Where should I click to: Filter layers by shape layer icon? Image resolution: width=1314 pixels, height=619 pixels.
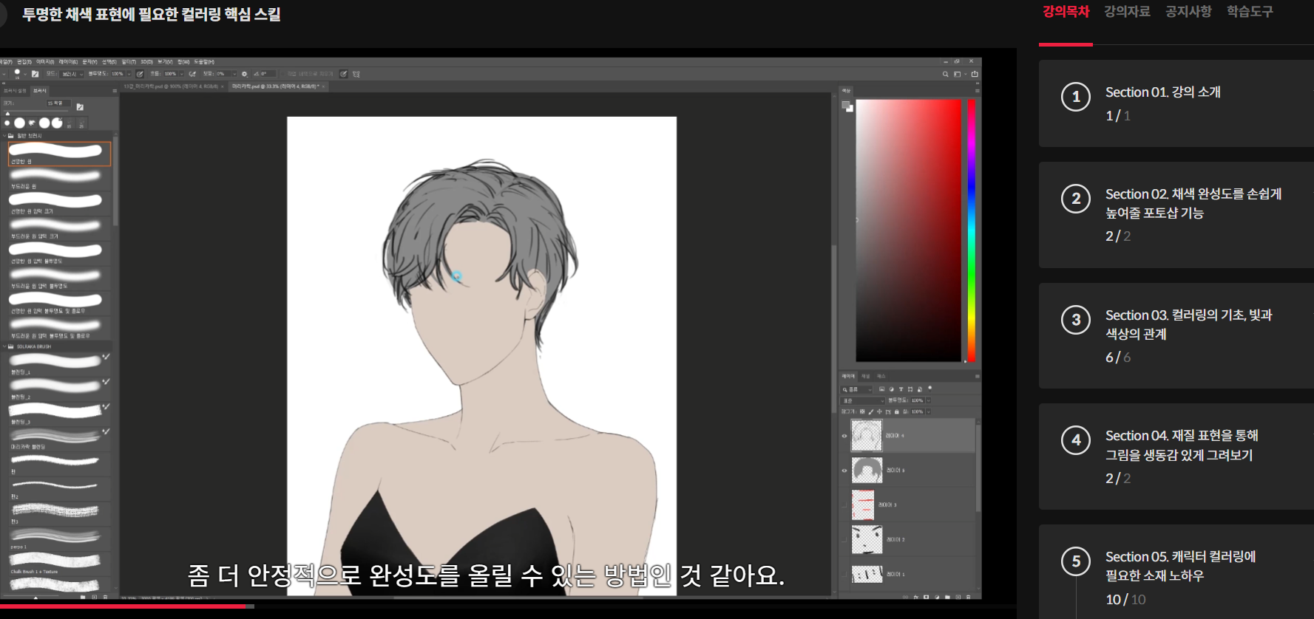coord(910,389)
